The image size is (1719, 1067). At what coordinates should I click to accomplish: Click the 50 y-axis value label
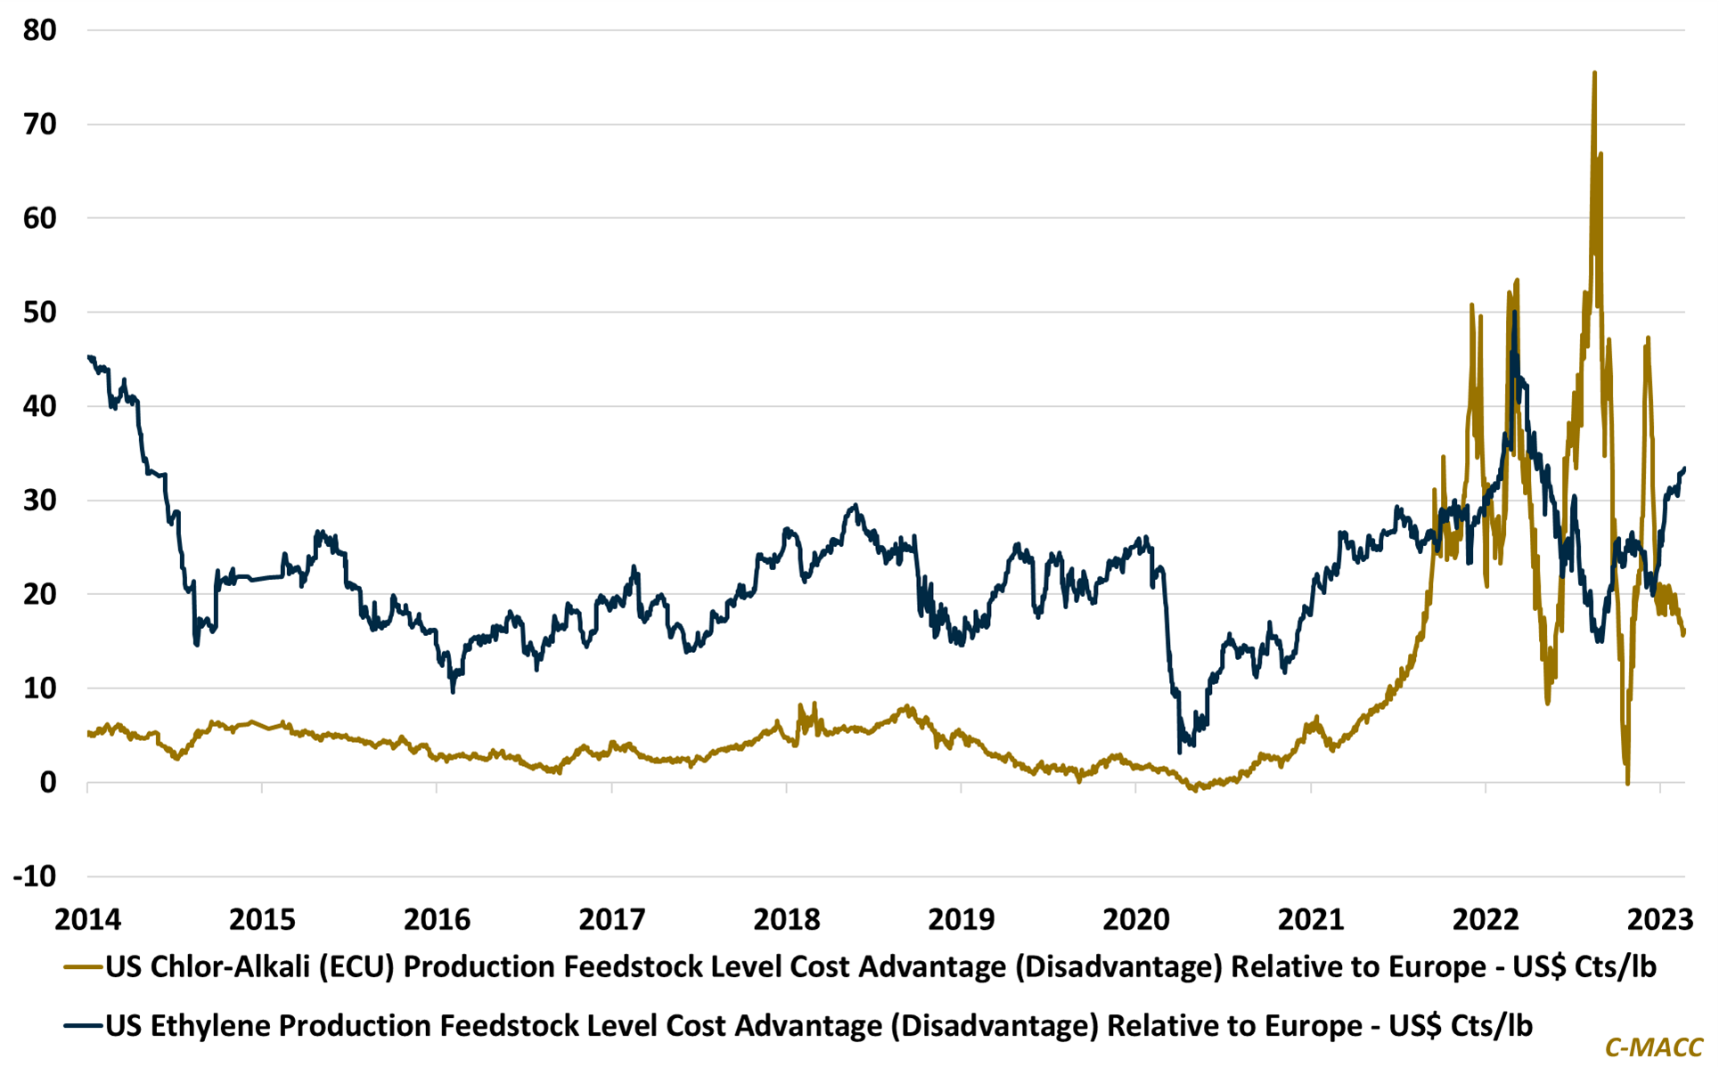pyautogui.click(x=40, y=312)
